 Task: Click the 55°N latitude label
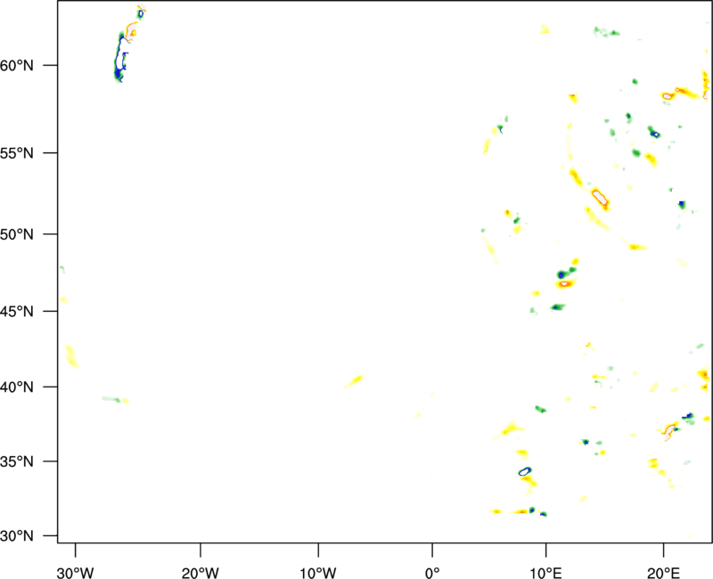17,153
